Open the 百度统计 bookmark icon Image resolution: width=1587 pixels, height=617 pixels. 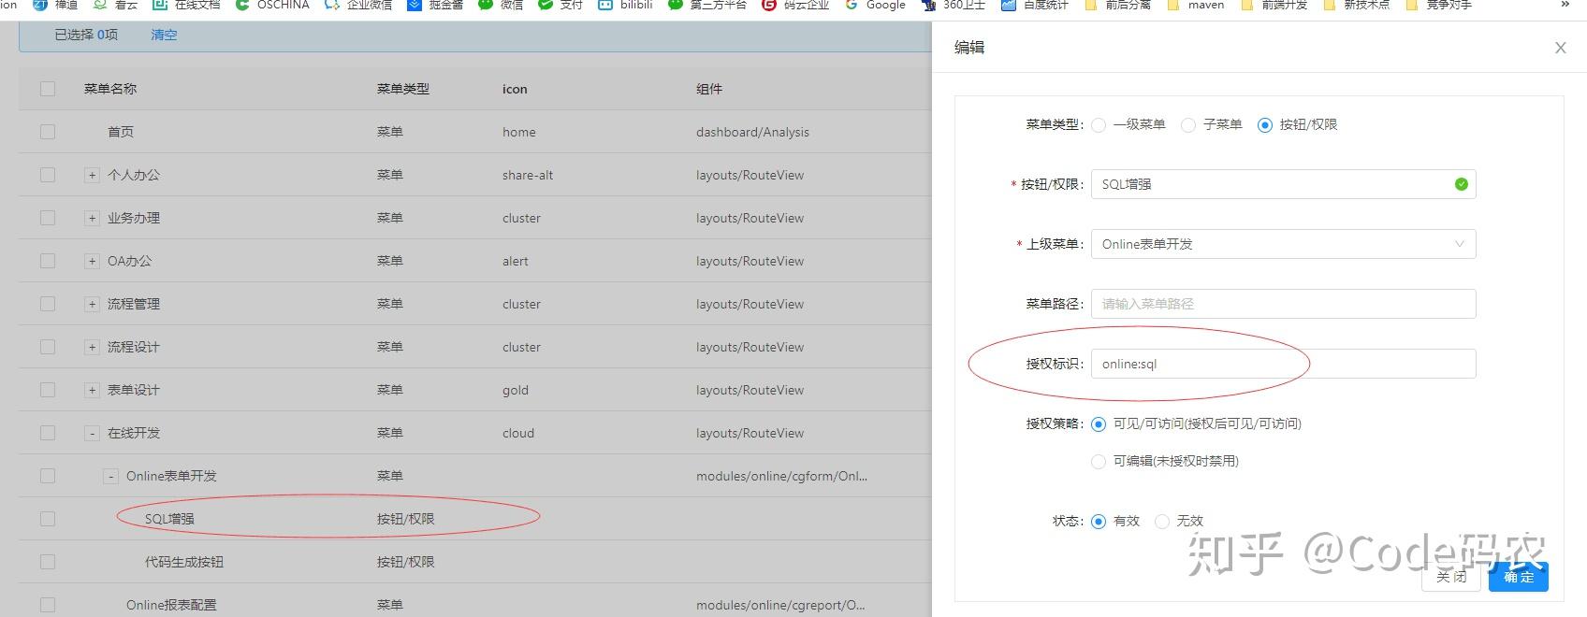coord(1009,5)
